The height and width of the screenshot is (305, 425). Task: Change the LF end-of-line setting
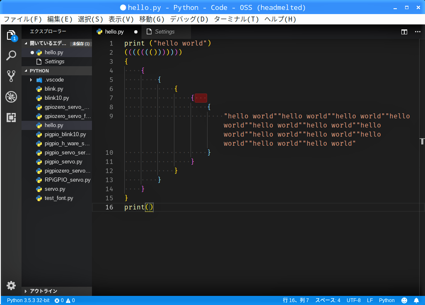[370, 300]
